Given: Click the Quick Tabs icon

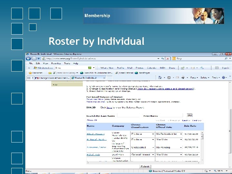Looking at the screenshot, I should coord(29,78).
